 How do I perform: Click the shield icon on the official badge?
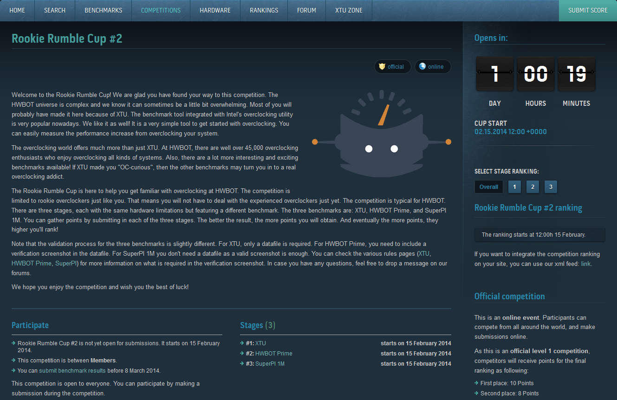[382, 66]
